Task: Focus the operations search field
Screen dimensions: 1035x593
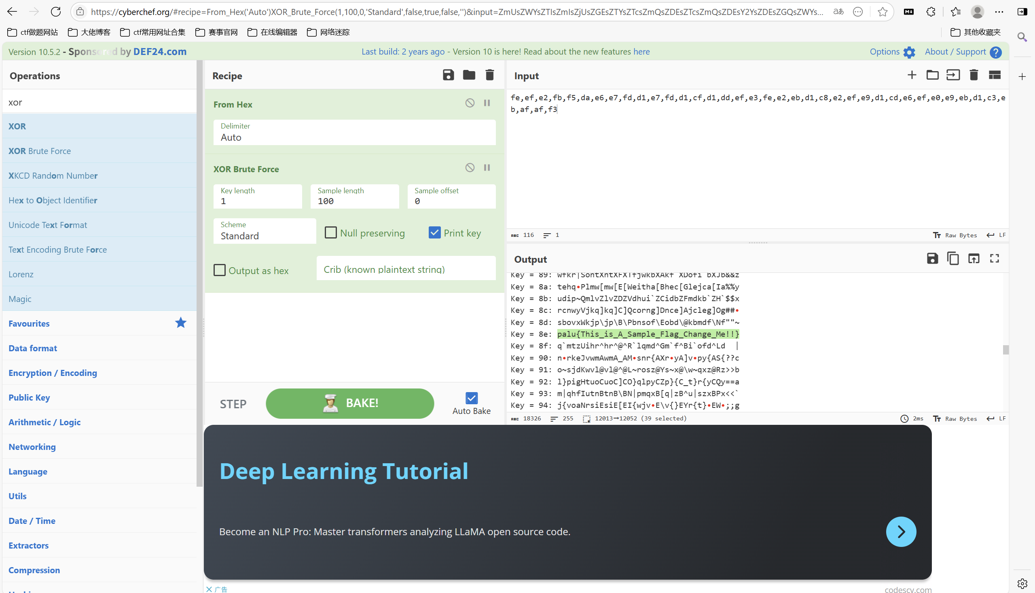Action: (x=99, y=102)
